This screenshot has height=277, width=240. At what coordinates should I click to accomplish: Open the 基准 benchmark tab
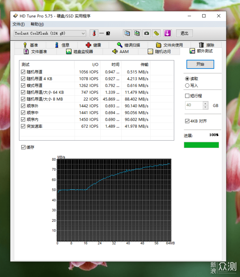pos(30,45)
